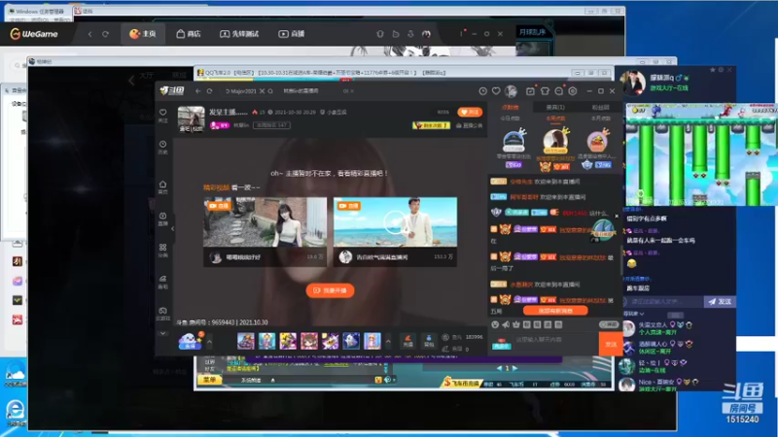Select 先锋测试 in WeGame top bar

(x=239, y=34)
